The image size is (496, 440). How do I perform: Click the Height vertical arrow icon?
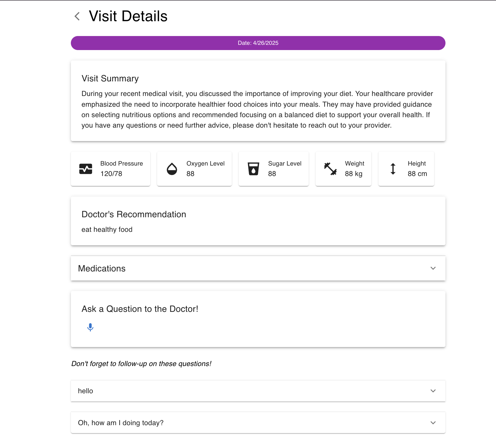pyautogui.click(x=393, y=169)
